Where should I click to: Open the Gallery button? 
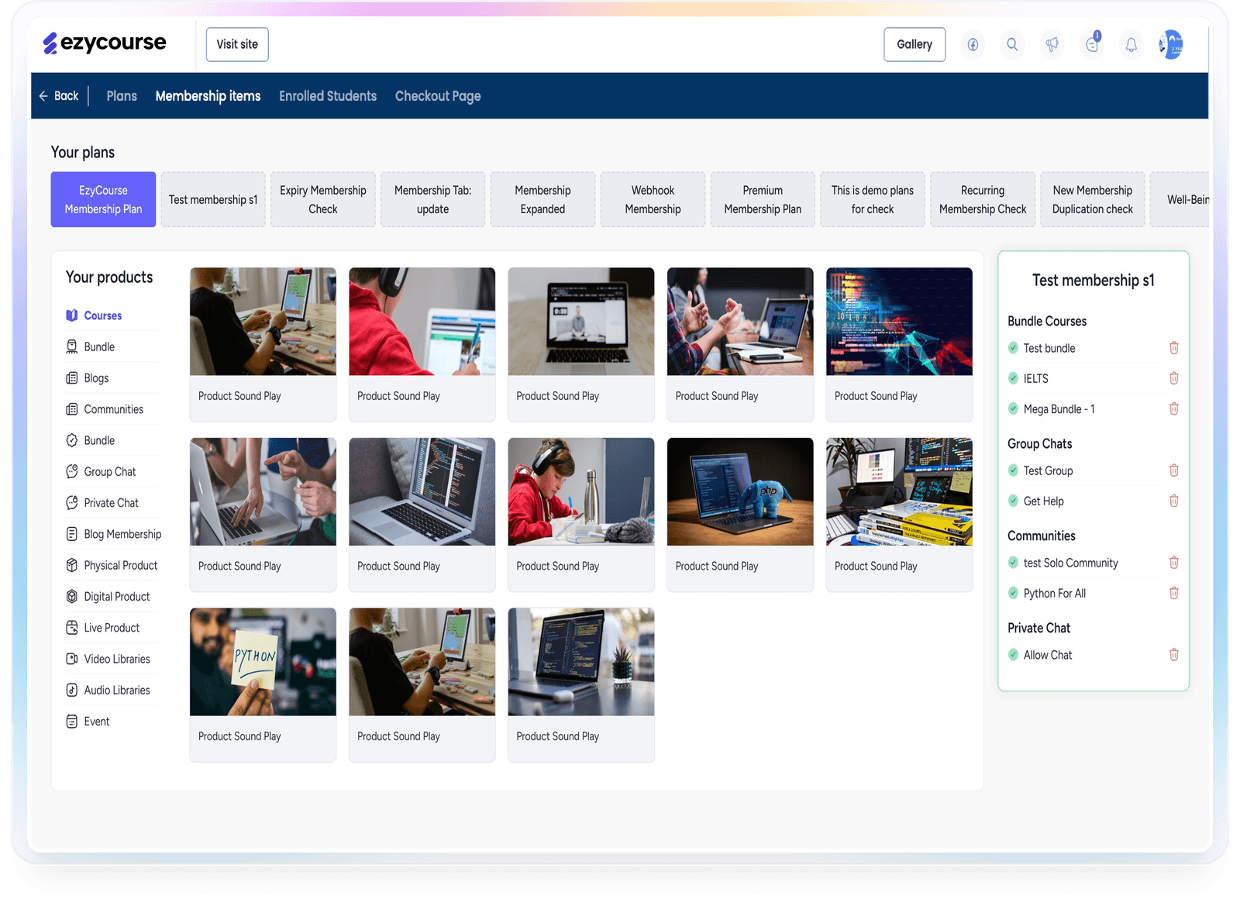914,44
